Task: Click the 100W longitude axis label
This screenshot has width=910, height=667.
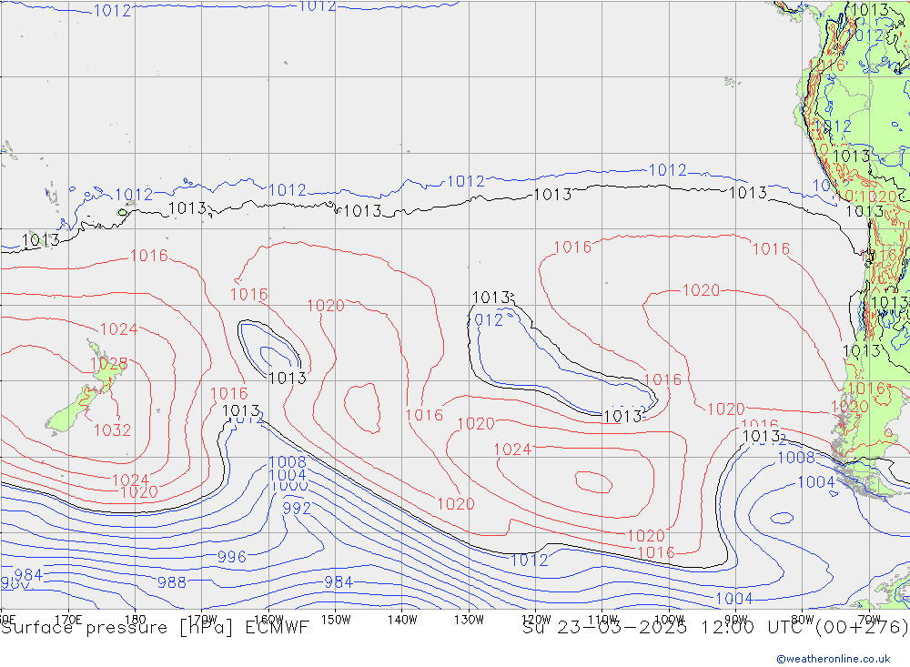Action: pyautogui.click(x=669, y=620)
